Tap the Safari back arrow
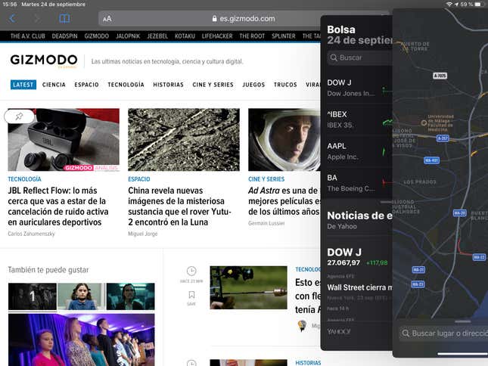The image size is (488, 366). tap(12, 19)
